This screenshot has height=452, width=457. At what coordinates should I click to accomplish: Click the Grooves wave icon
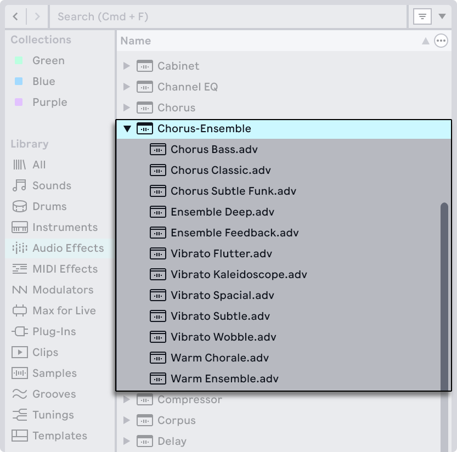coord(20,394)
